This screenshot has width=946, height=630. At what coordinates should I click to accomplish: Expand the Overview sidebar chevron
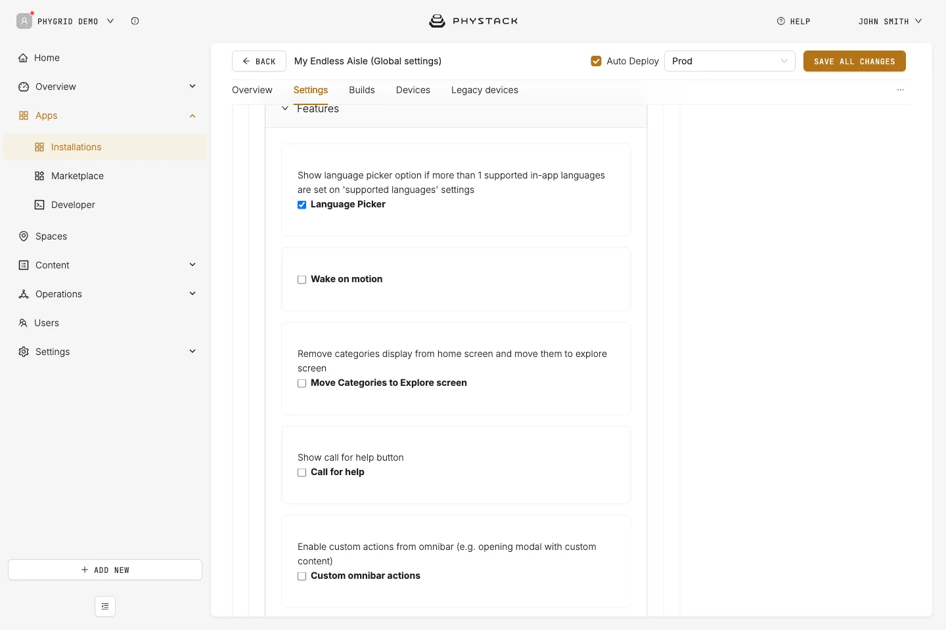[x=192, y=86]
